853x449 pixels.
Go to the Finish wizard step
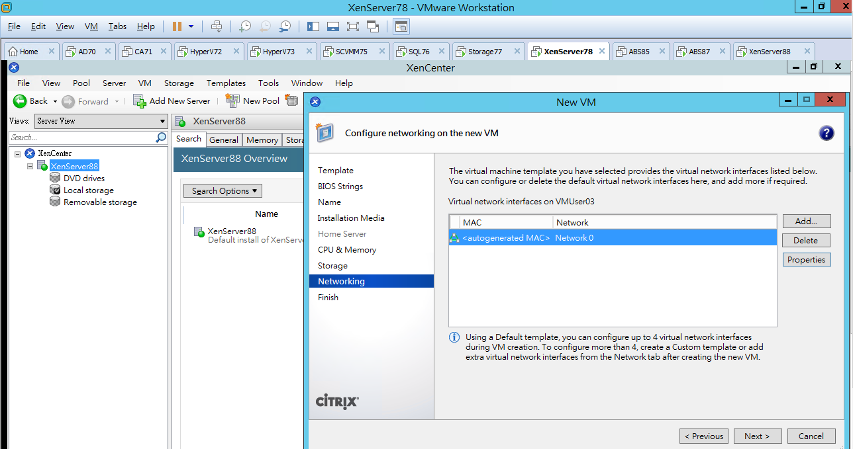[328, 298]
